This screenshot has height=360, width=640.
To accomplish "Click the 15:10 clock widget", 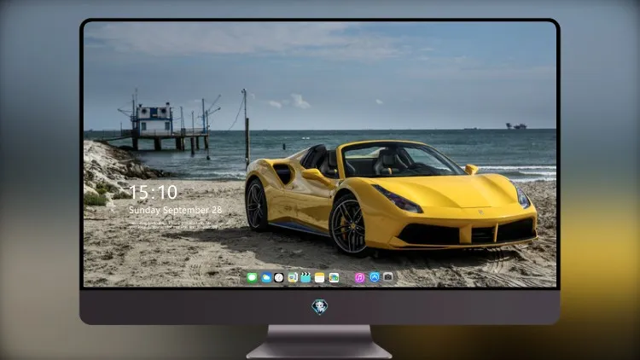I will (x=153, y=192).
